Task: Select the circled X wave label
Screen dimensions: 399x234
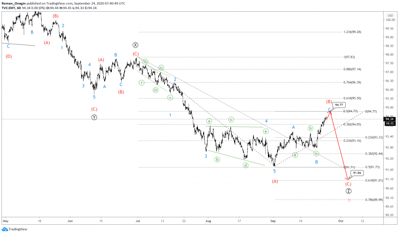Action: click(x=135, y=45)
